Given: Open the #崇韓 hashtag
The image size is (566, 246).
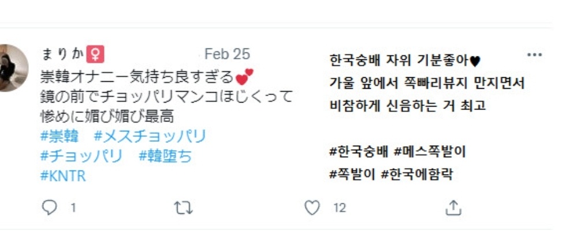Looking at the screenshot, I should pos(60,137).
